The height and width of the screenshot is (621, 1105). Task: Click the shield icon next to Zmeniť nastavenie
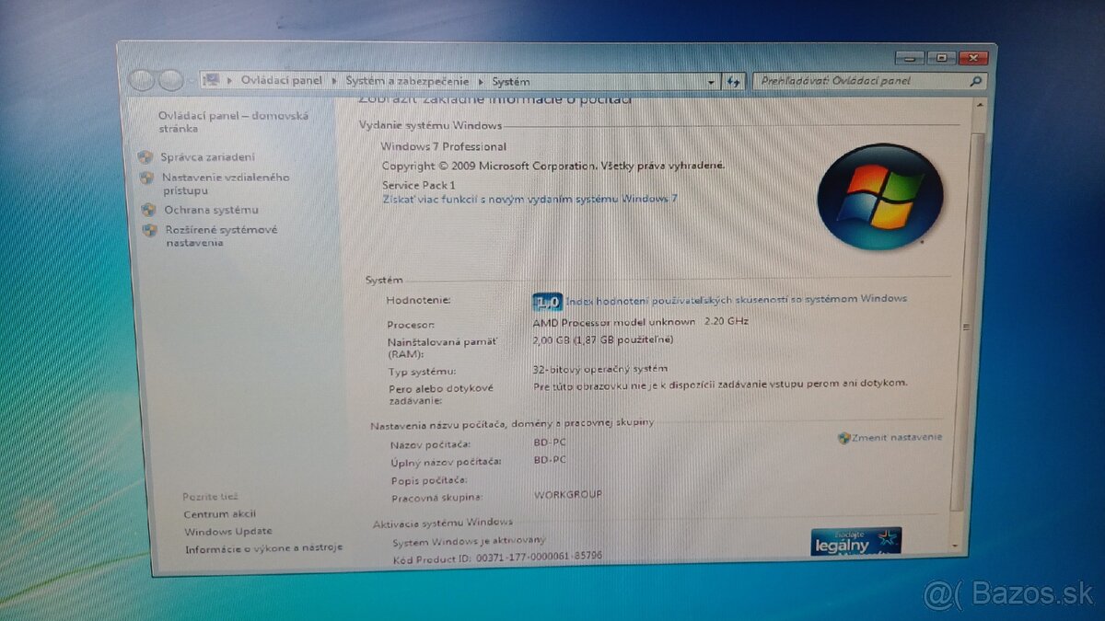point(843,438)
